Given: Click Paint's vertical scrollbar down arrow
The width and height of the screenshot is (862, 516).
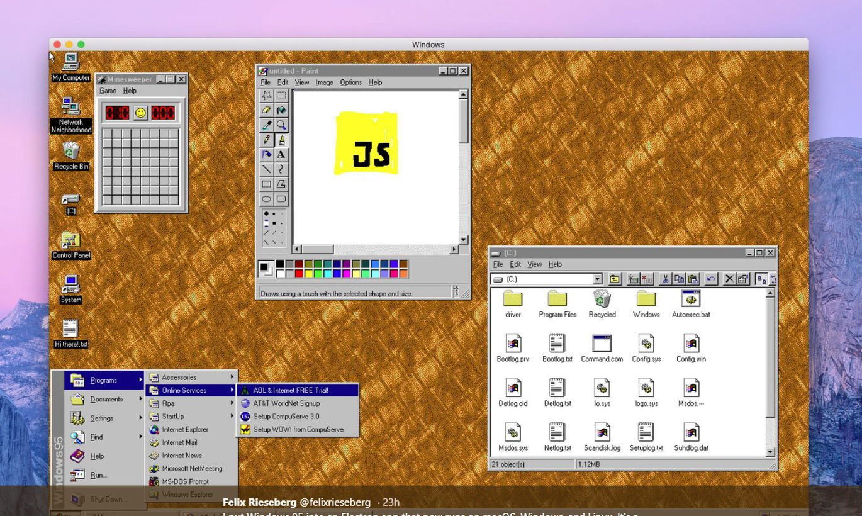Looking at the screenshot, I should pos(464,240).
